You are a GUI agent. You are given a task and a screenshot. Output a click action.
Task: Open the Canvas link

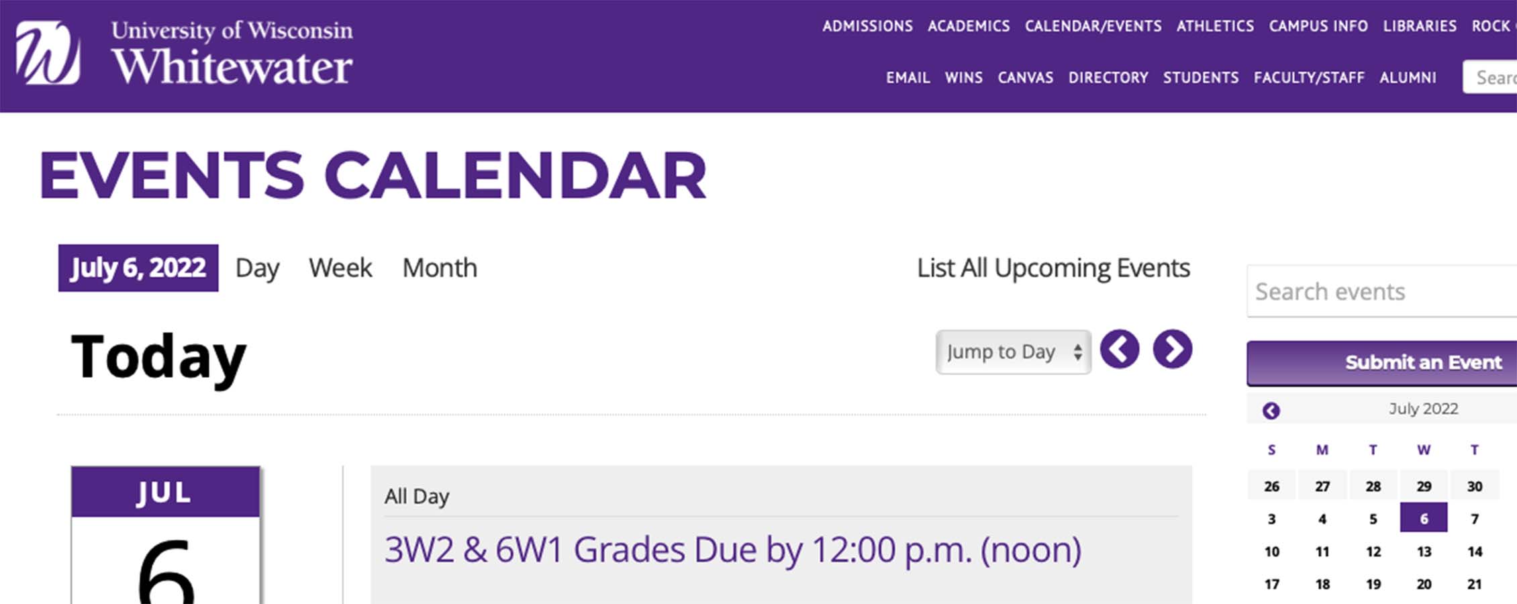tap(1025, 78)
